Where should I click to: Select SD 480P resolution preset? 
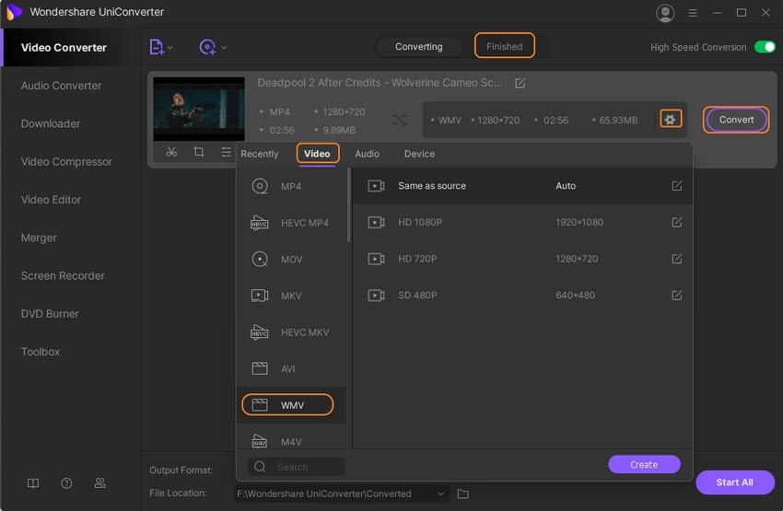[x=522, y=295]
